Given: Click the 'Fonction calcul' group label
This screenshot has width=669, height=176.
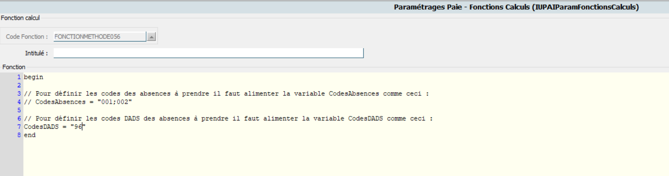Looking at the screenshot, I should click(x=20, y=18).
